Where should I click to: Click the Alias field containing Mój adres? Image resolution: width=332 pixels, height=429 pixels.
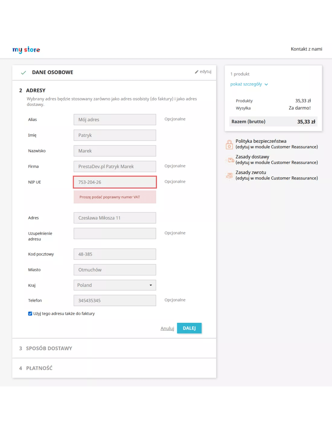115,119
